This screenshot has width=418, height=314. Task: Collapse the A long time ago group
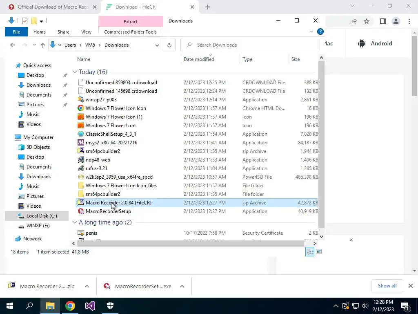point(75,222)
